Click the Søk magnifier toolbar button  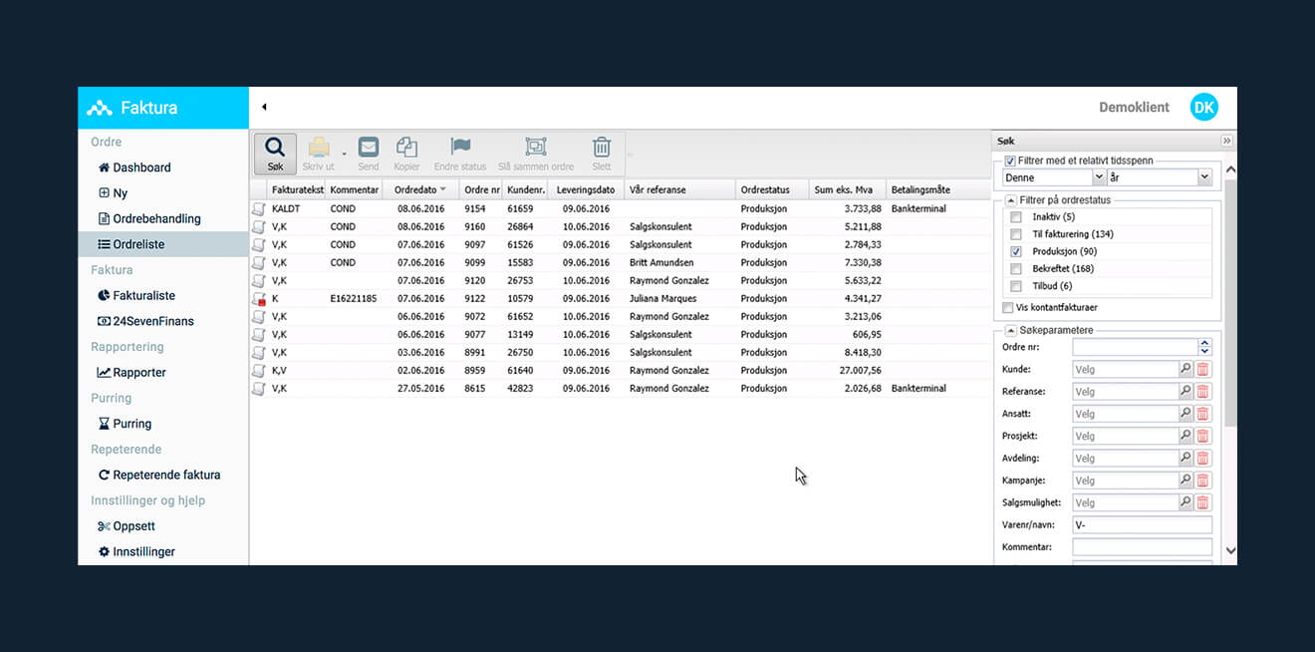(x=275, y=155)
